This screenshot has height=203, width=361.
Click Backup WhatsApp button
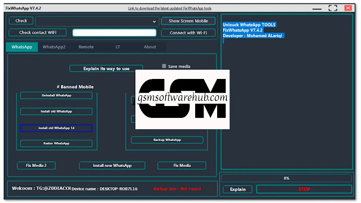pos(167,140)
